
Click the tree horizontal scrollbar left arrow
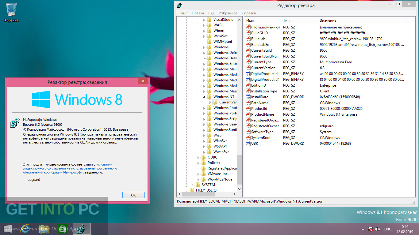coord(179,194)
